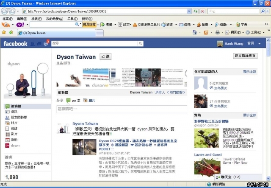Open 編輯(E) menu
The width and height of the screenshot is (271, 188).
(x=22, y=19)
